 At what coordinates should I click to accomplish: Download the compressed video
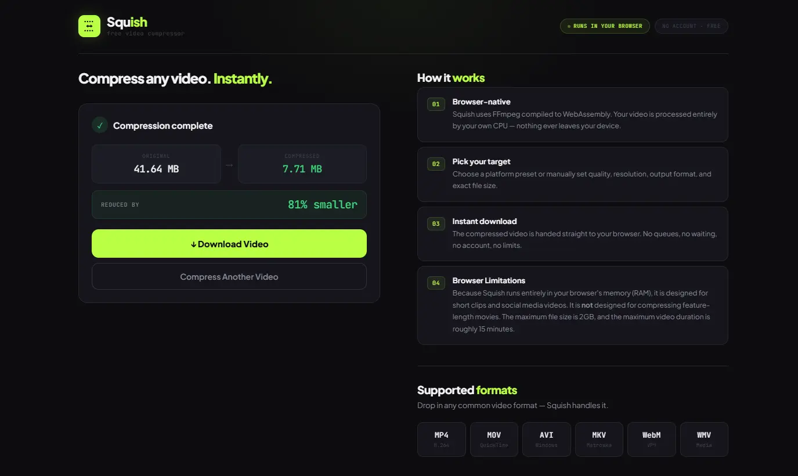pos(229,244)
